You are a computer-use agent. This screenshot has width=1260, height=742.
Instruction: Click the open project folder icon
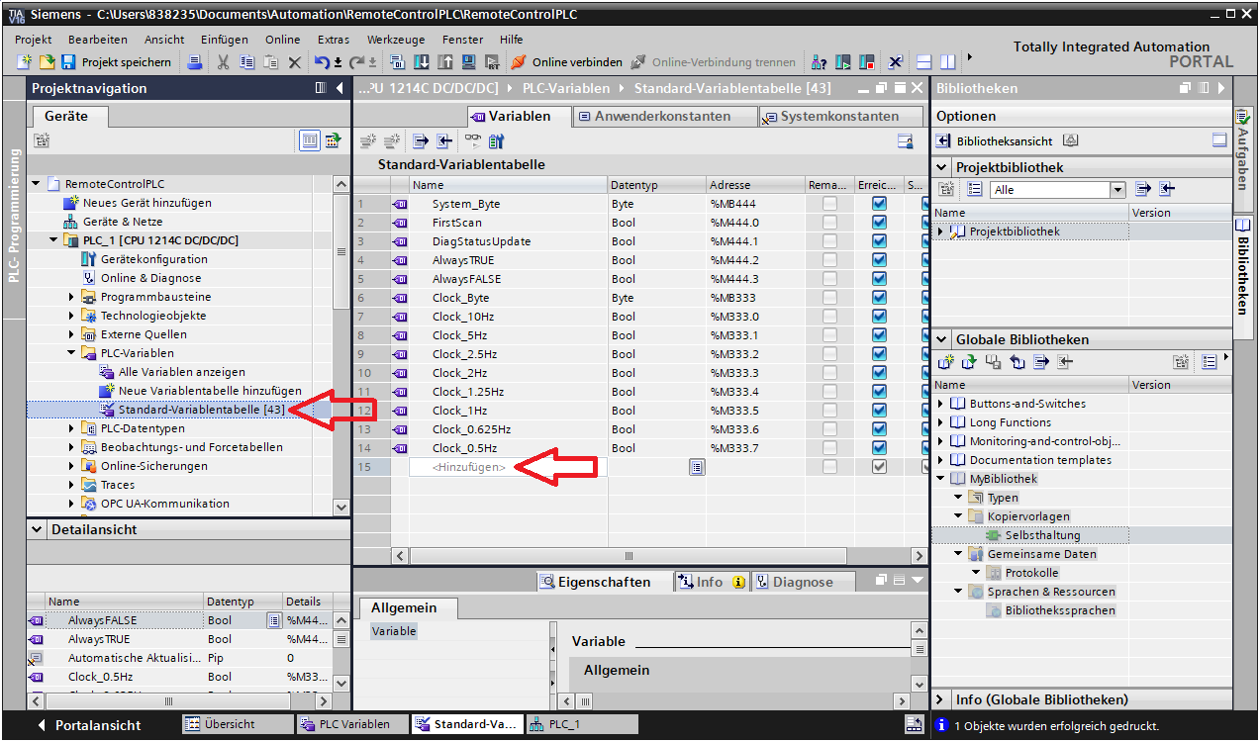(x=47, y=62)
